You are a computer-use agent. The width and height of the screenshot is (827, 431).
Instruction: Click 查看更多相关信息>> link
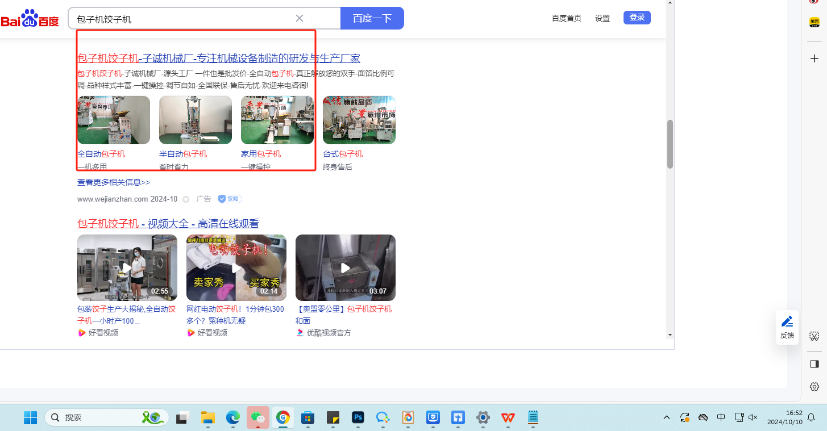coord(114,182)
